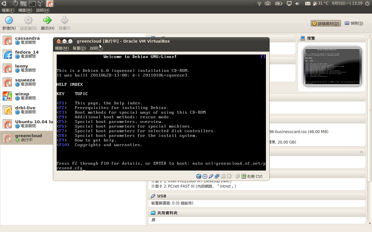Open the sound volume indicator

pos(297,3)
